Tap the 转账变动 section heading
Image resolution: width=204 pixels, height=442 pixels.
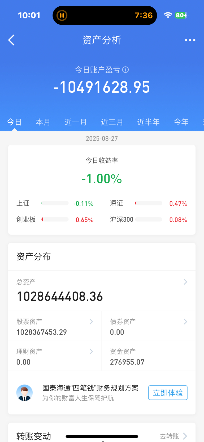pos(34,436)
